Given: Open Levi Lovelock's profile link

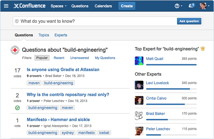Looking at the screenshot, I should [x=157, y=83].
